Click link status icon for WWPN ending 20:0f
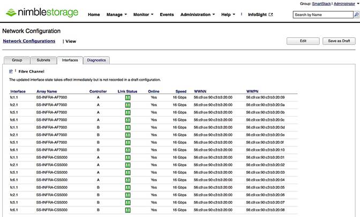The image size is (360, 217). [127, 143]
